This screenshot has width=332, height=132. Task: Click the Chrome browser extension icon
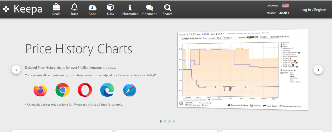click(x=63, y=90)
